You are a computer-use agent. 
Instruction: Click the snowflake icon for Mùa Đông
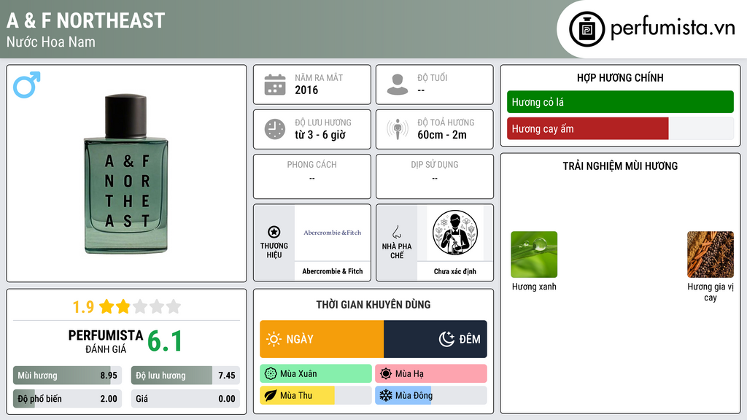tap(385, 395)
